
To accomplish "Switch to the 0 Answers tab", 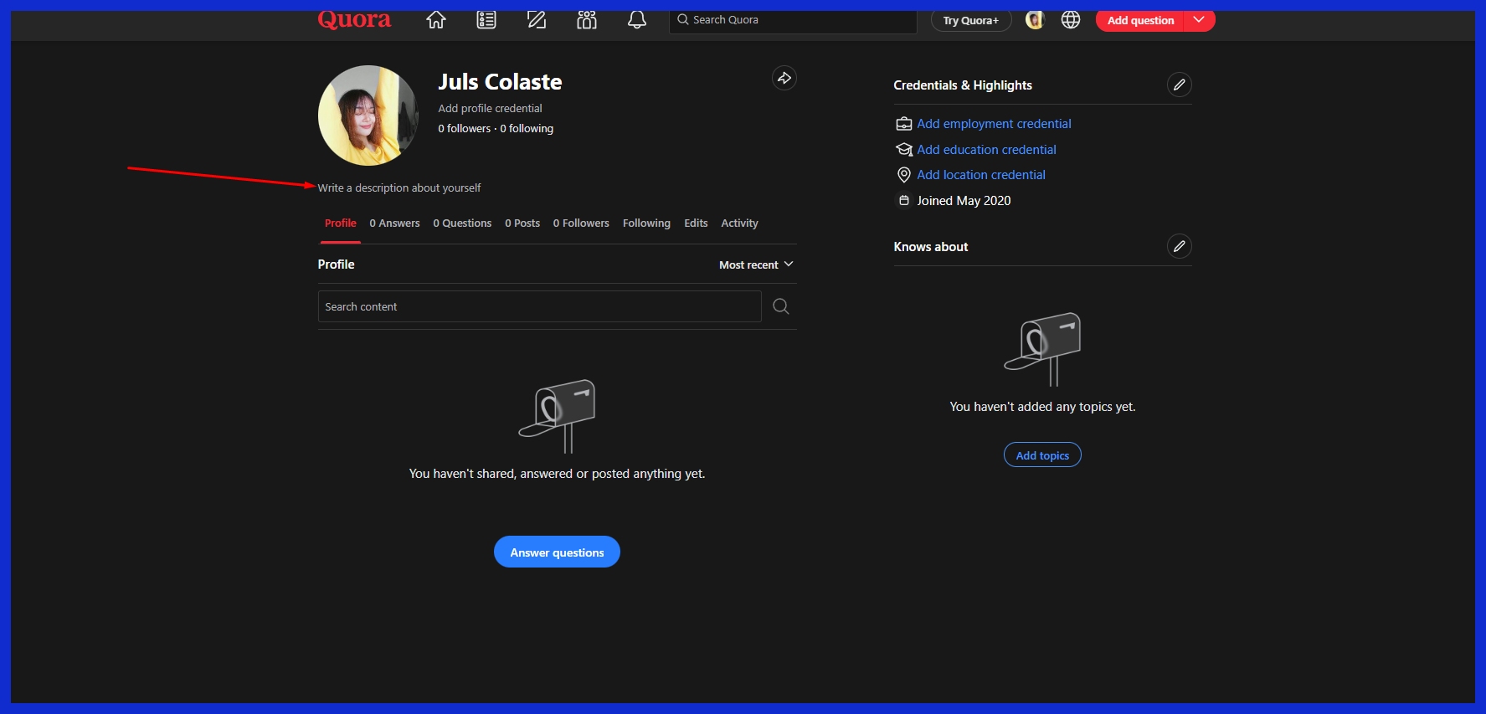I will [394, 223].
